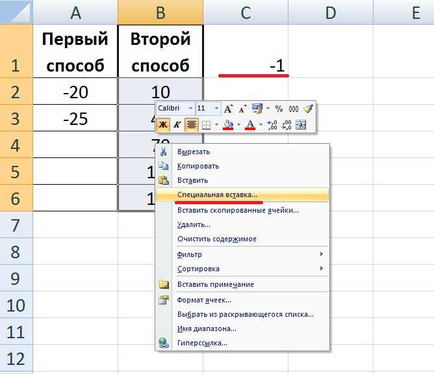Open Специальная вставка... dialog
The image size is (434, 374).
coord(242,194)
